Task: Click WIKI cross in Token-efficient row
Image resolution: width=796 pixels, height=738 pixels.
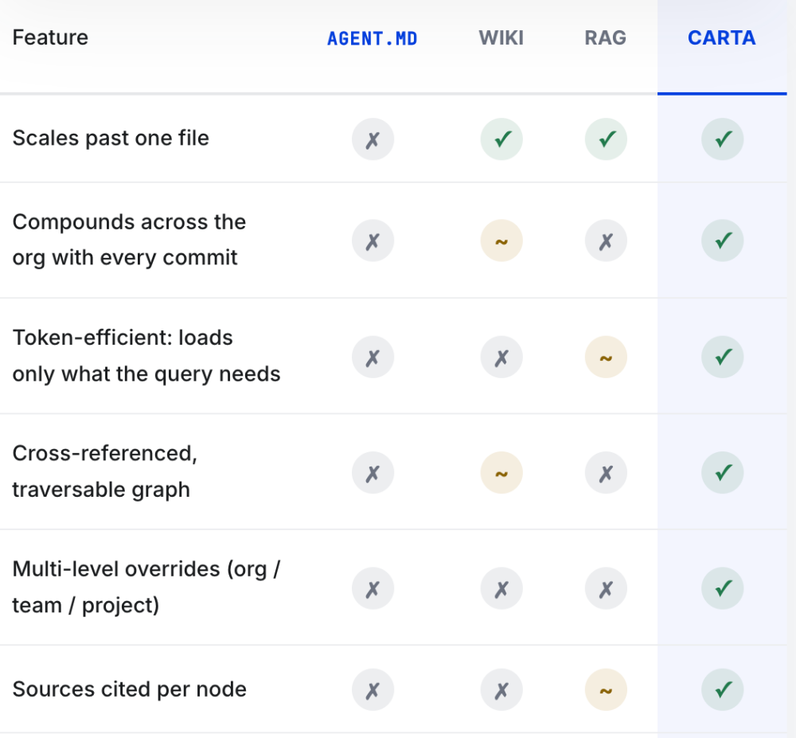Action: click(501, 357)
